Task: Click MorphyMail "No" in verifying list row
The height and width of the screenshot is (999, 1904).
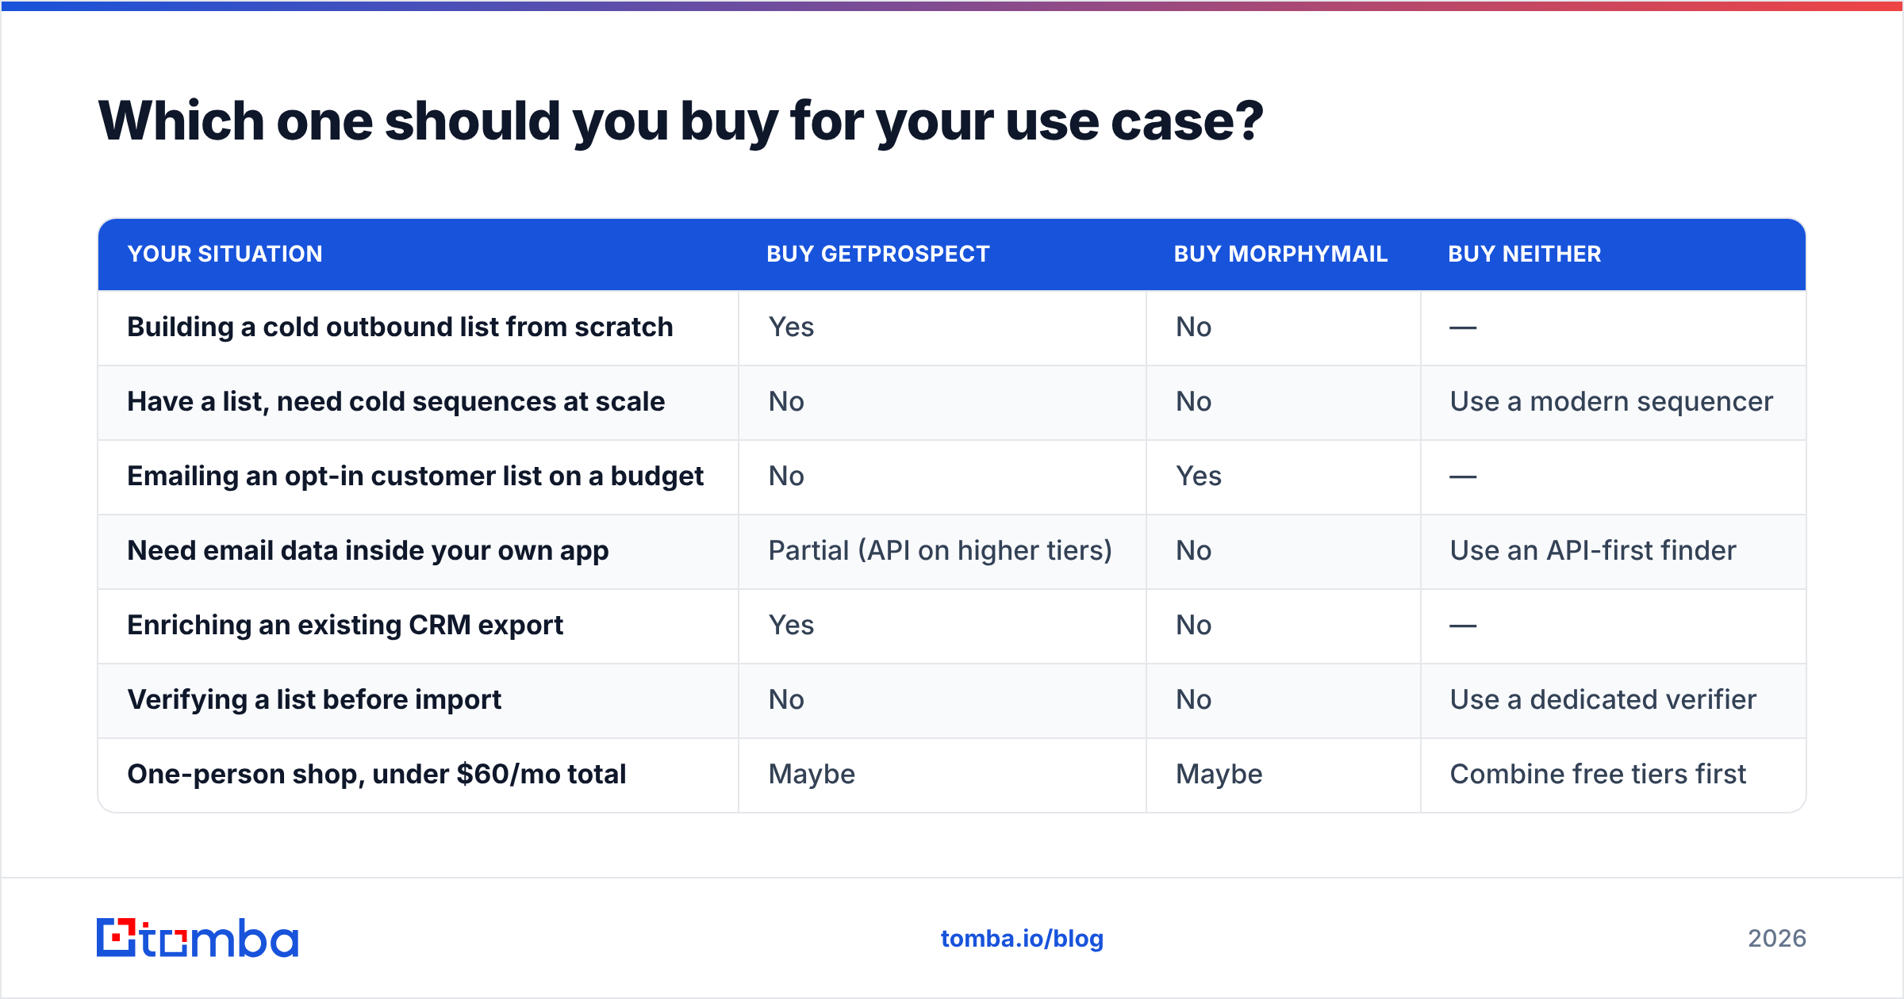Action: pos(1193,699)
